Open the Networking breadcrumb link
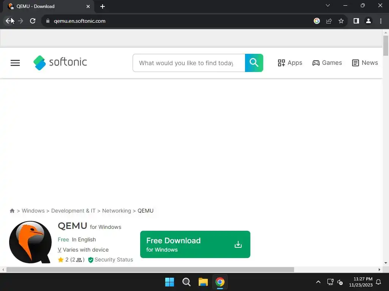Image resolution: width=389 pixels, height=291 pixels. click(117, 211)
